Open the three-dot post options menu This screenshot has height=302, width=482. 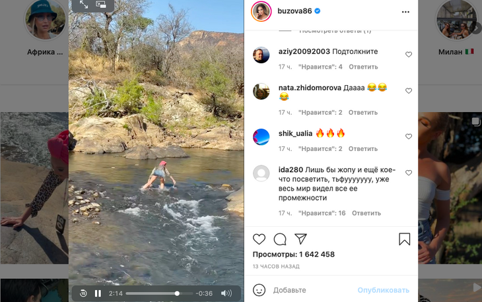(405, 12)
